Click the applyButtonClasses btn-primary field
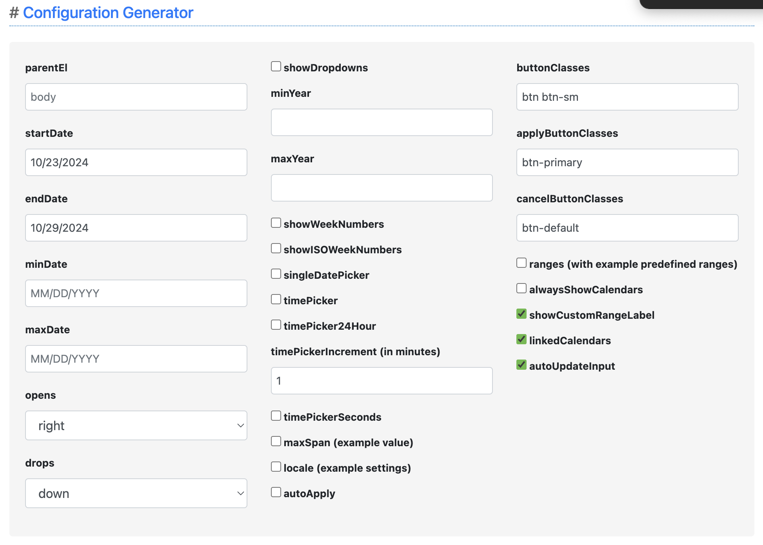Viewport: 763px width, 545px height. click(627, 162)
